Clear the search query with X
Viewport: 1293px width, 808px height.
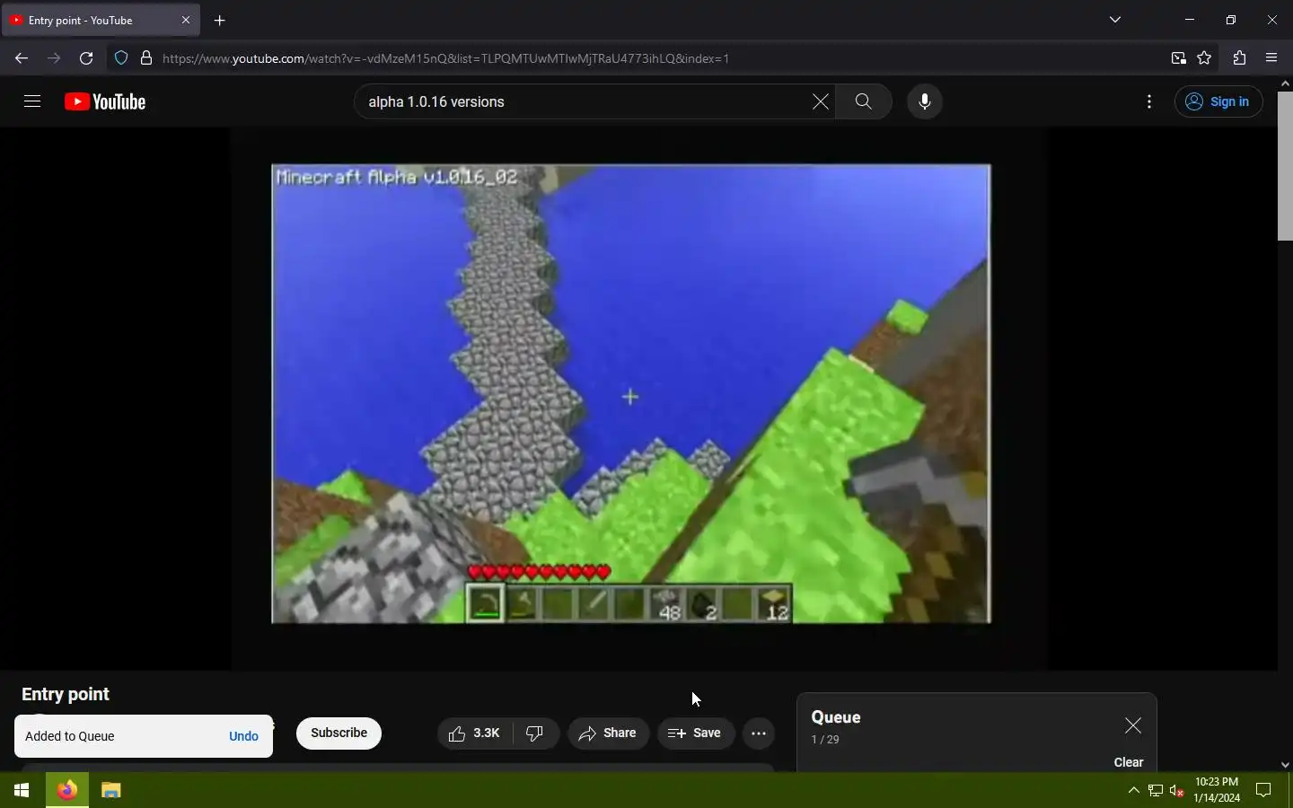coord(821,101)
